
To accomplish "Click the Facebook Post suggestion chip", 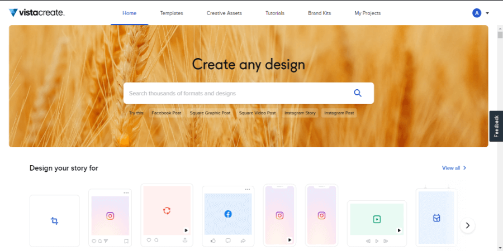I will (167, 113).
